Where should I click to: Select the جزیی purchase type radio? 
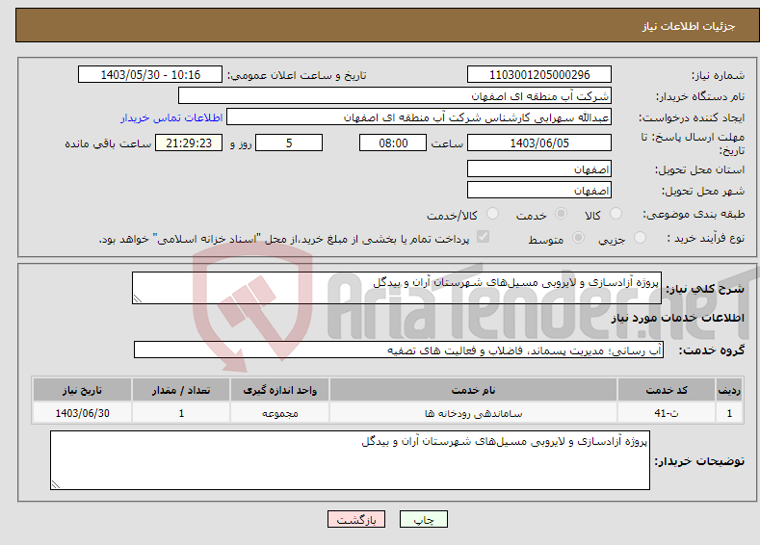click(640, 238)
